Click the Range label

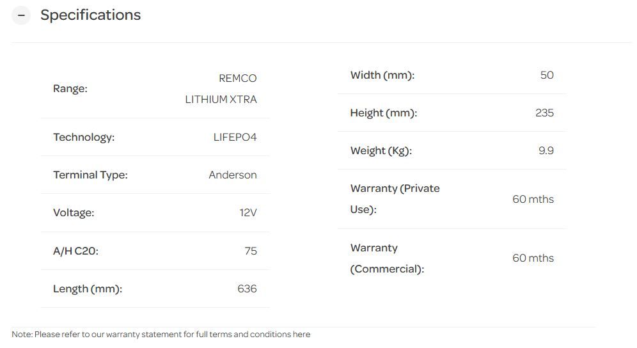pos(70,89)
